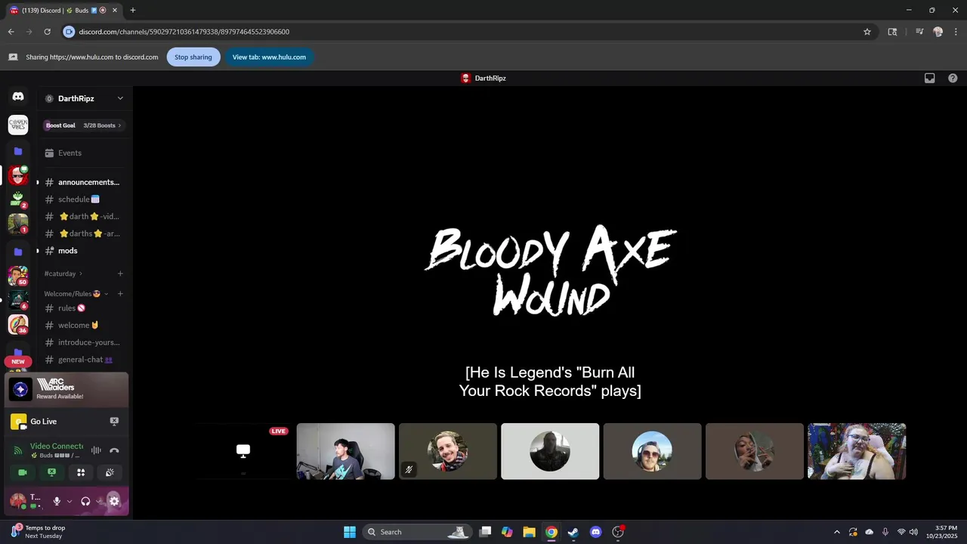Disconnect from voice with hang-up icon
The image size is (967, 544).
(x=114, y=450)
